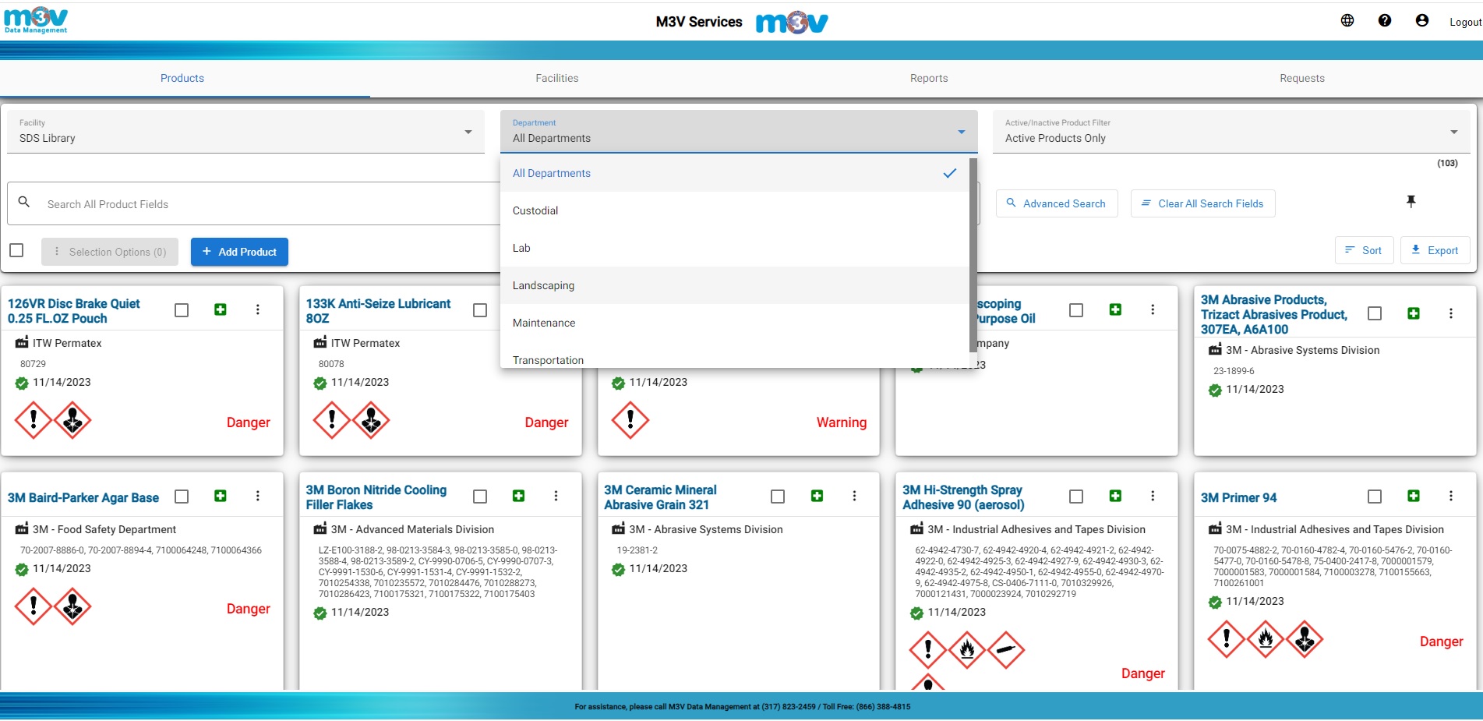Click the Add Product button
The width and height of the screenshot is (1483, 721).
pos(239,252)
